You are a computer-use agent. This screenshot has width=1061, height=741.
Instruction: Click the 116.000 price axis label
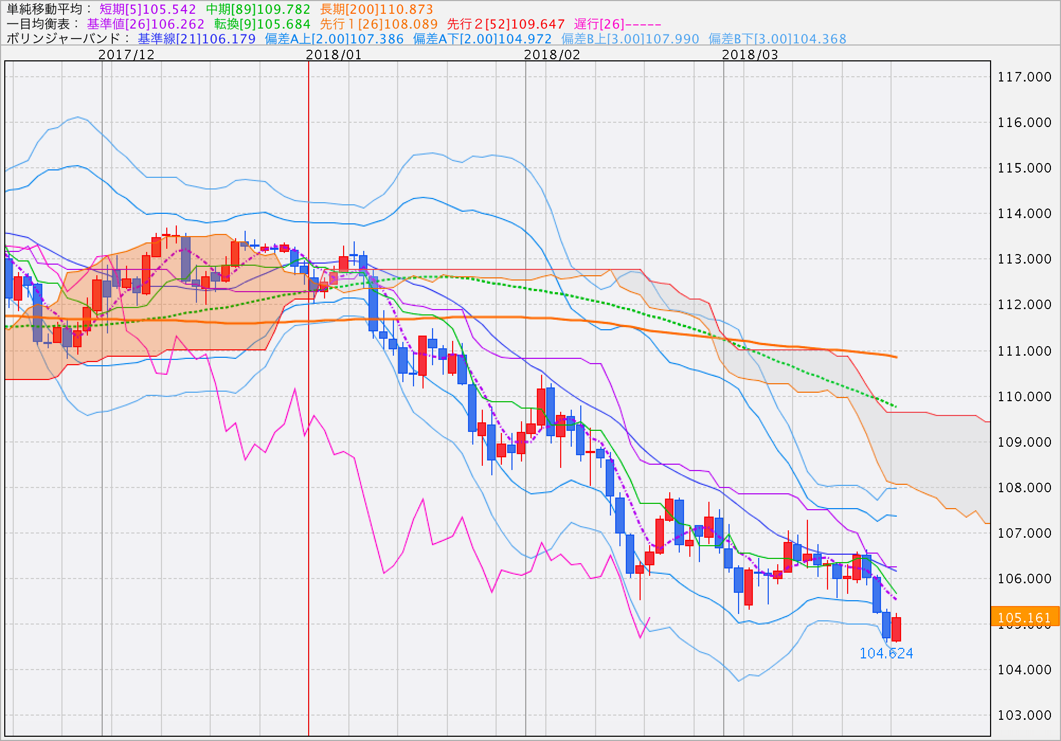click(1024, 123)
